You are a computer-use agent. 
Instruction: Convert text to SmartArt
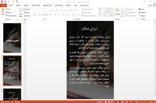pos(89,16)
